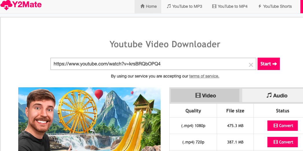The width and height of the screenshot is (303, 151).
Task: Open the Home nav tab
Action: [x=148, y=7]
